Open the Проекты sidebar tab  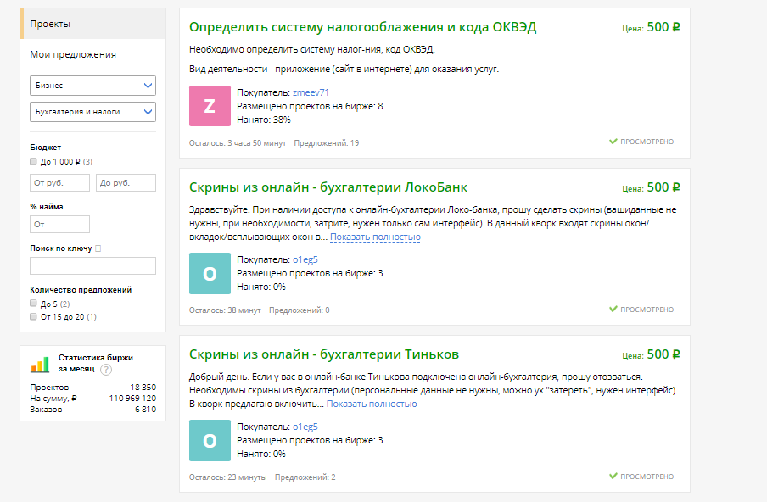pyautogui.click(x=93, y=24)
